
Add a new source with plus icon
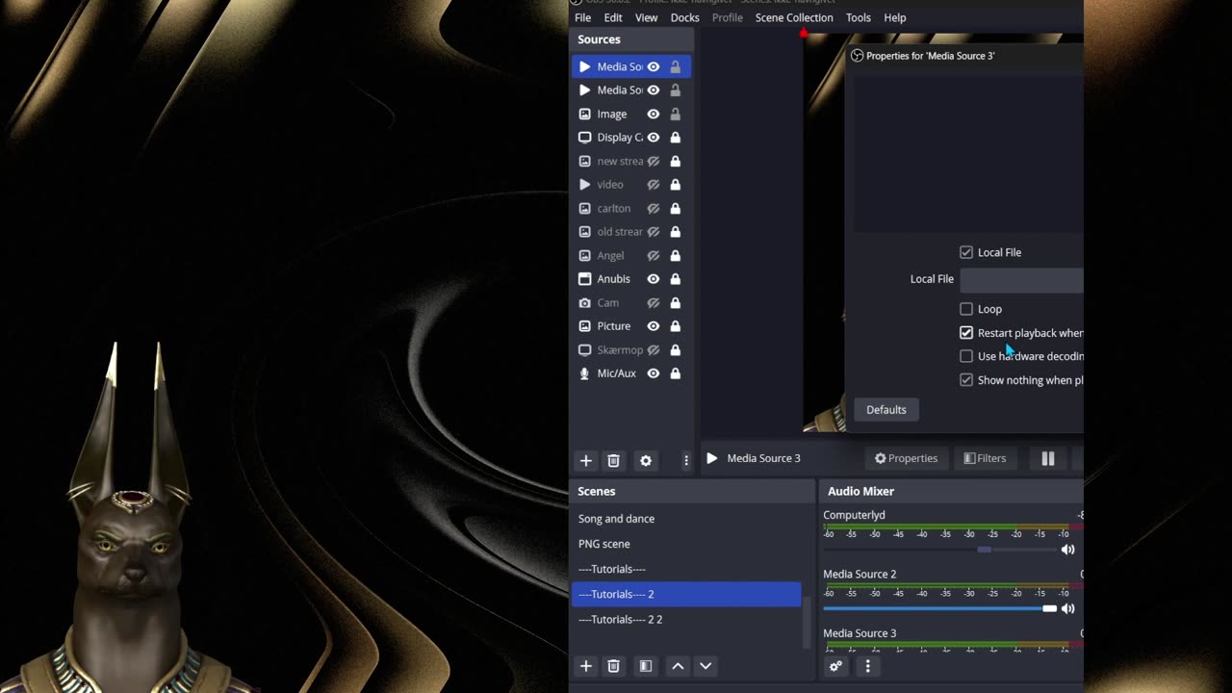tap(585, 460)
